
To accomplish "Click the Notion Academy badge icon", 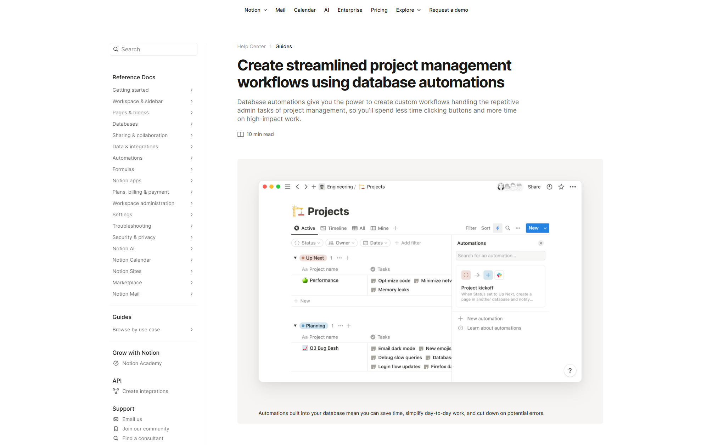I will tap(116, 363).
